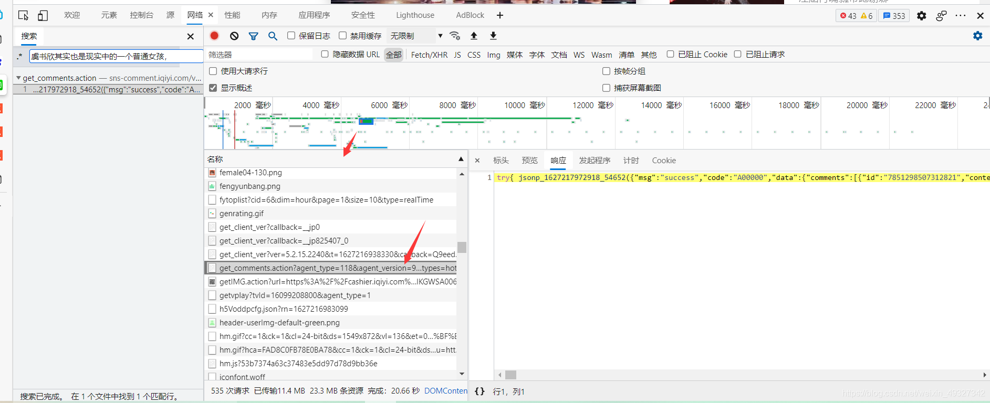Viewport: 990px width, 403px height.
Task: Toggle Blocked Cookies checkbox
Action: click(x=670, y=54)
